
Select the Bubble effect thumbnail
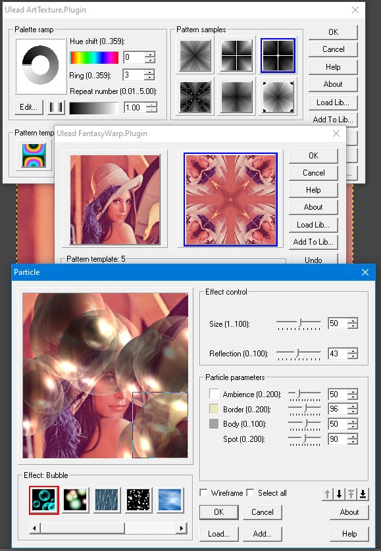point(44,500)
